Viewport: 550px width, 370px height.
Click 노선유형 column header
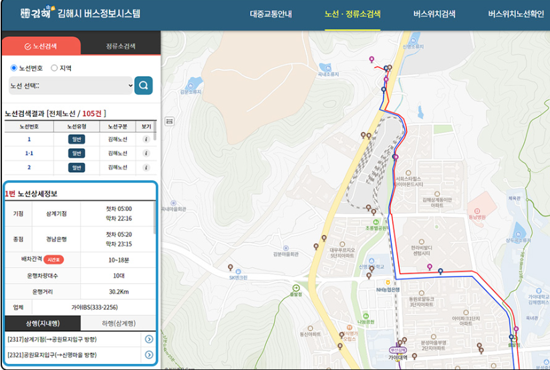click(x=76, y=126)
